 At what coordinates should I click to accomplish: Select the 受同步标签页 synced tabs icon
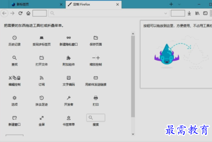tap(42, 38)
